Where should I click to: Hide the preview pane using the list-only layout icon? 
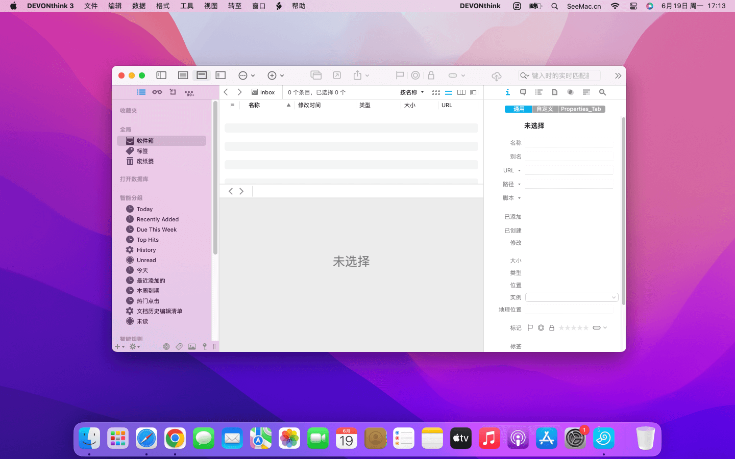point(183,75)
